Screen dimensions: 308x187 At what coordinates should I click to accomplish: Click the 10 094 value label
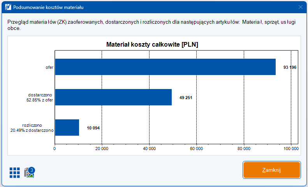point(93,128)
